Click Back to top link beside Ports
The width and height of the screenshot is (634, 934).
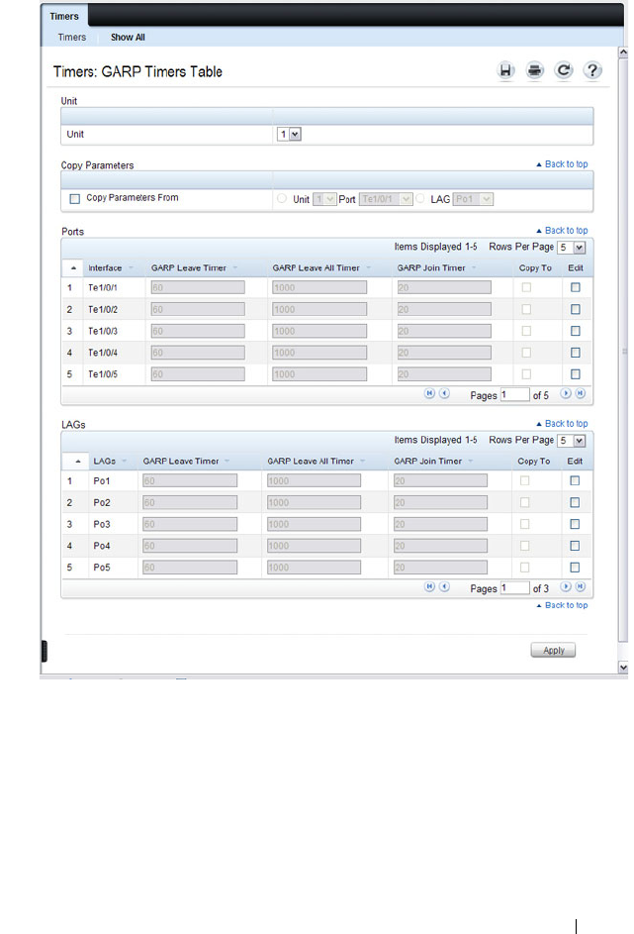pyautogui.click(x=562, y=230)
